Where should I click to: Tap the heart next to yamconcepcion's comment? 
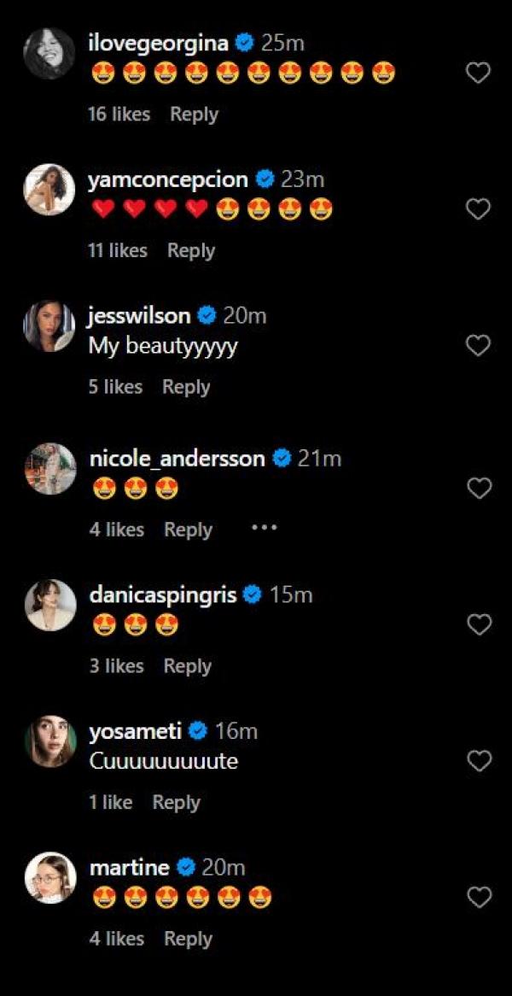coord(479,209)
